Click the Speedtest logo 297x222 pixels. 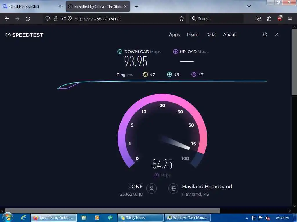click(x=24, y=35)
